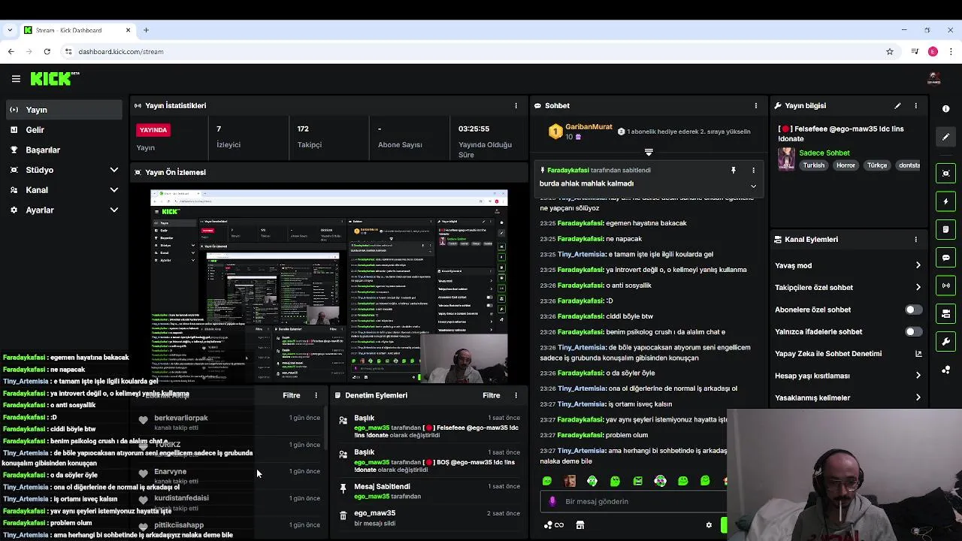Toggle the wrench widget icon in the right rail
This screenshot has width=962, height=541.
[x=945, y=342]
